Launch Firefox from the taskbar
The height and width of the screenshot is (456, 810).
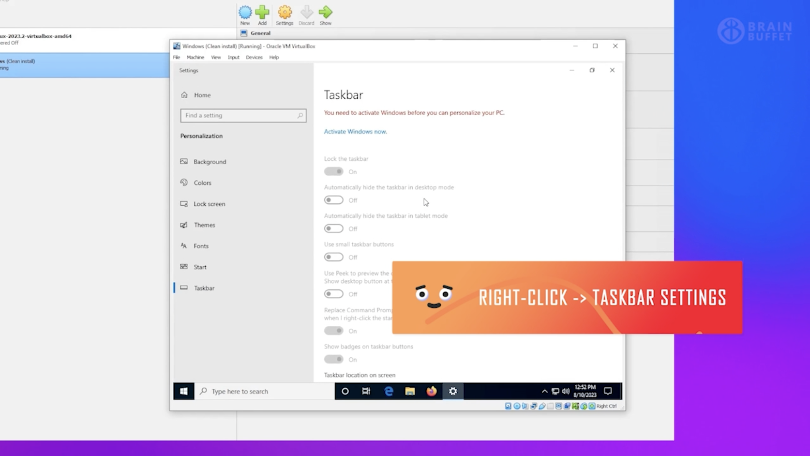pos(431,391)
